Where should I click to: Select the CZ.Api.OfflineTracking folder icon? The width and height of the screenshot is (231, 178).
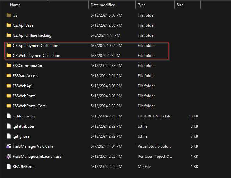point(9,35)
